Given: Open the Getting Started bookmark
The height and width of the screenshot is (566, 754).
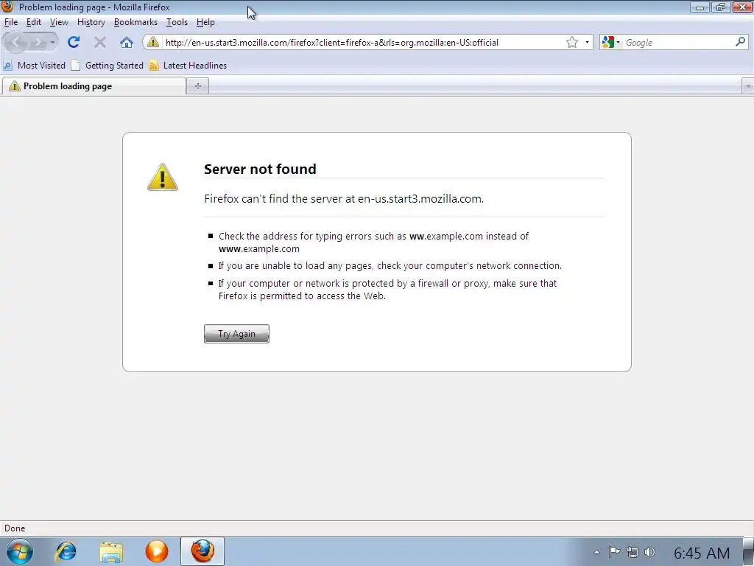Looking at the screenshot, I should click(108, 66).
